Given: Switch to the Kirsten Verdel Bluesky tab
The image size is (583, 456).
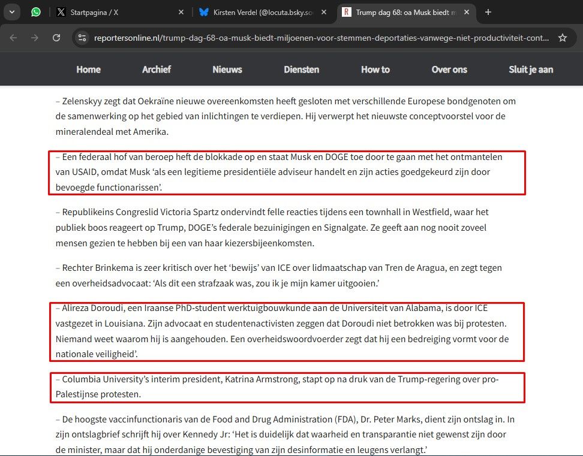Looking at the screenshot, I should (x=263, y=12).
